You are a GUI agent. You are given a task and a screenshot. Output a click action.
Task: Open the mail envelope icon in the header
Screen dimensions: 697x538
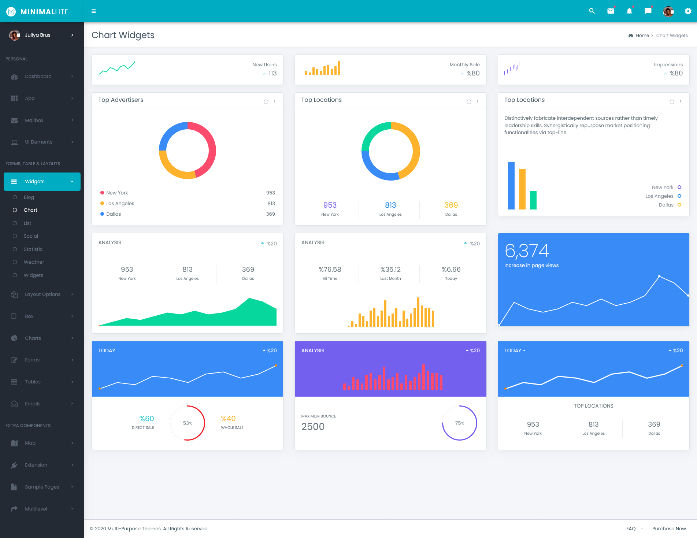611,11
